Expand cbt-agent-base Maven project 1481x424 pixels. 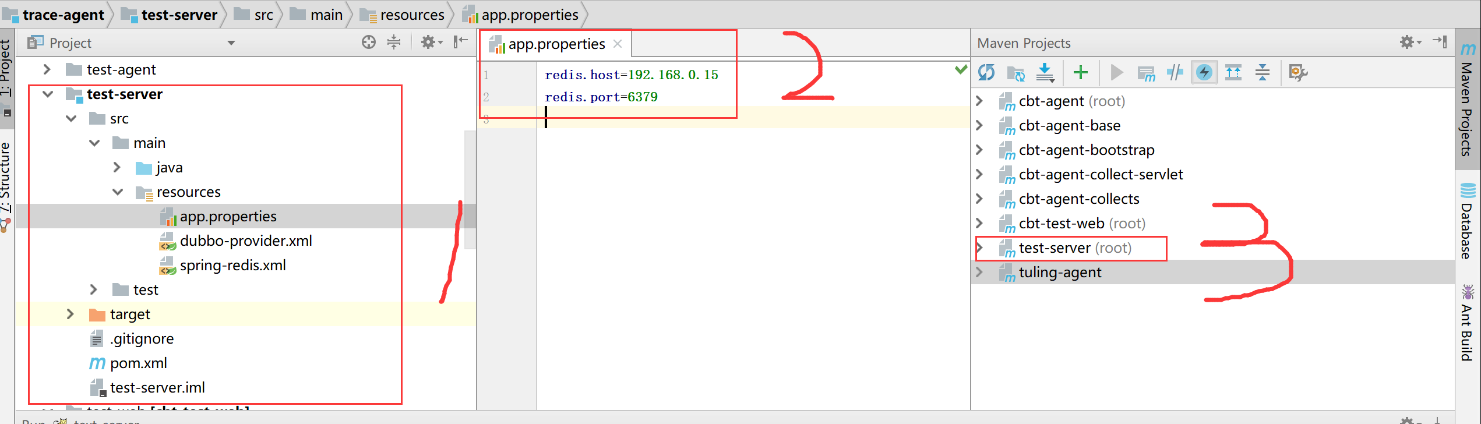(979, 126)
